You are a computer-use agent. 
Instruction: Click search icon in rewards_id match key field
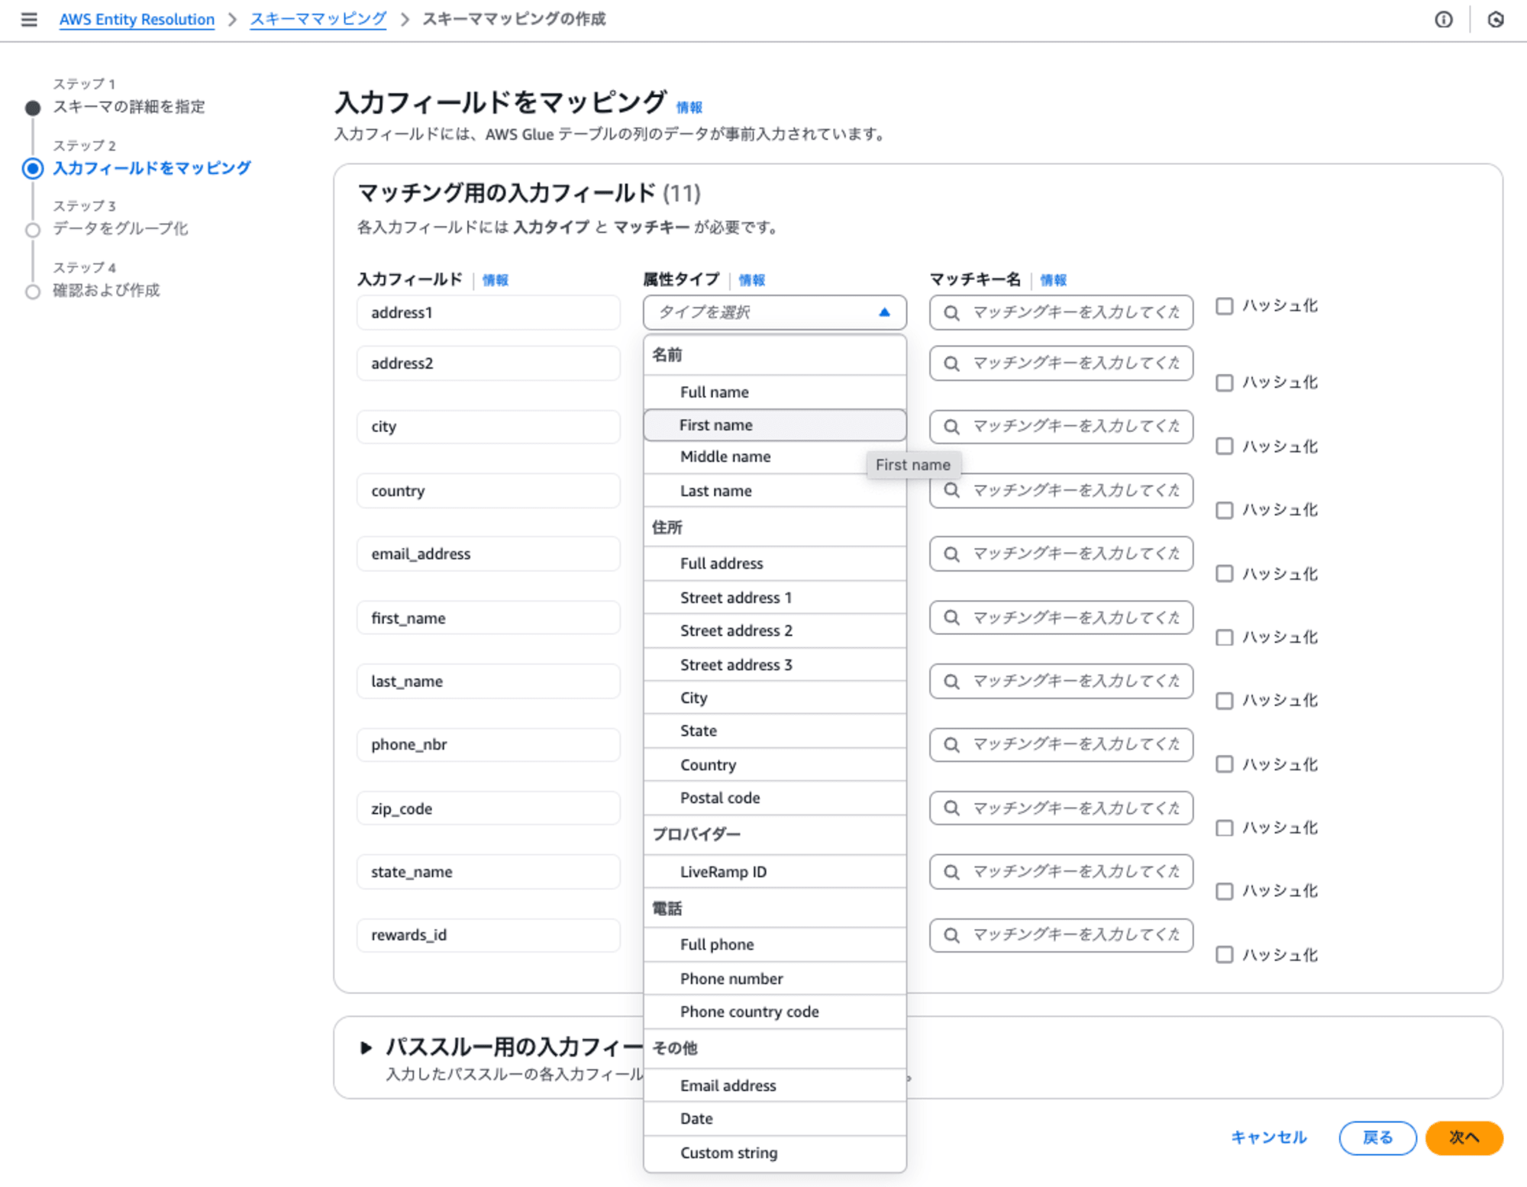[951, 935]
